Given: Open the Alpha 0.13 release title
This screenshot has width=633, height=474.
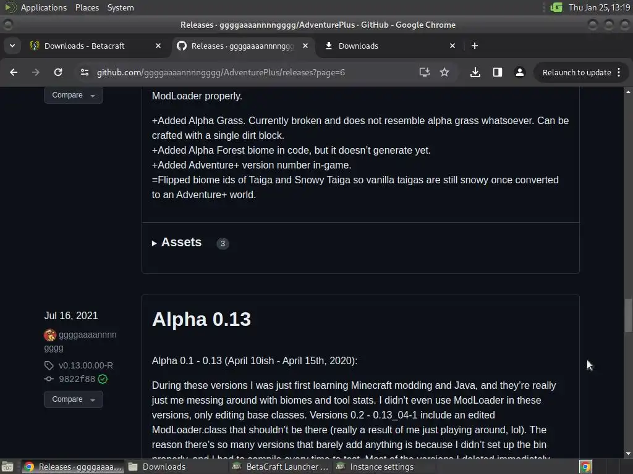Looking at the screenshot, I should tap(201, 319).
